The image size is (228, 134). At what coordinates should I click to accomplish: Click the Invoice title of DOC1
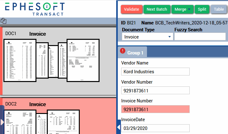coord(37,34)
